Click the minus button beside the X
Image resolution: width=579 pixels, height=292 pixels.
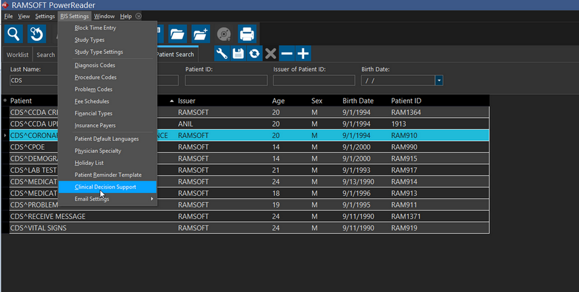(287, 54)
